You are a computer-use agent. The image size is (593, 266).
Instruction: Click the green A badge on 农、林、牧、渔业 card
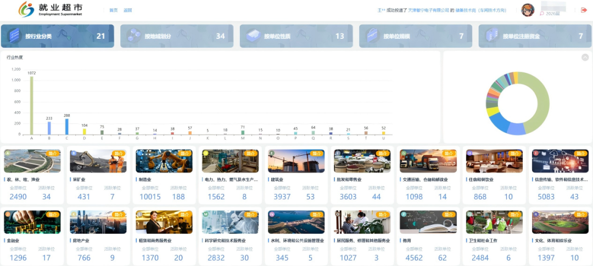coord(8,153)
